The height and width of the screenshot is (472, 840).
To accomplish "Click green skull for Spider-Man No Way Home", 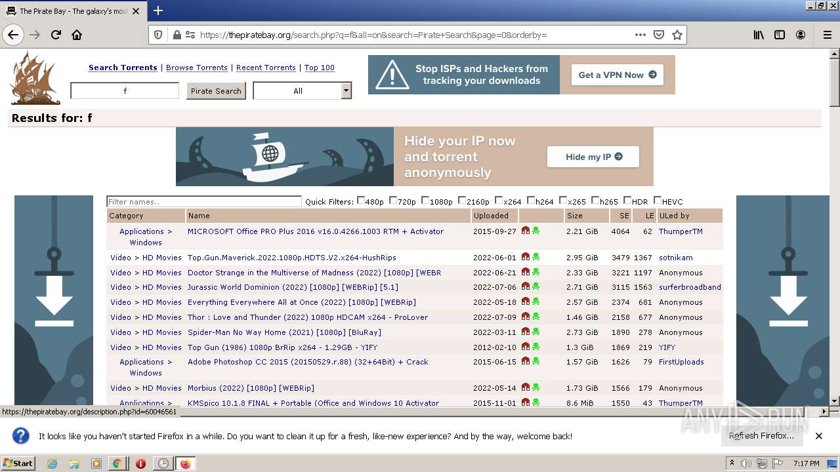I will pyautogui.click(x=536, y=332).
